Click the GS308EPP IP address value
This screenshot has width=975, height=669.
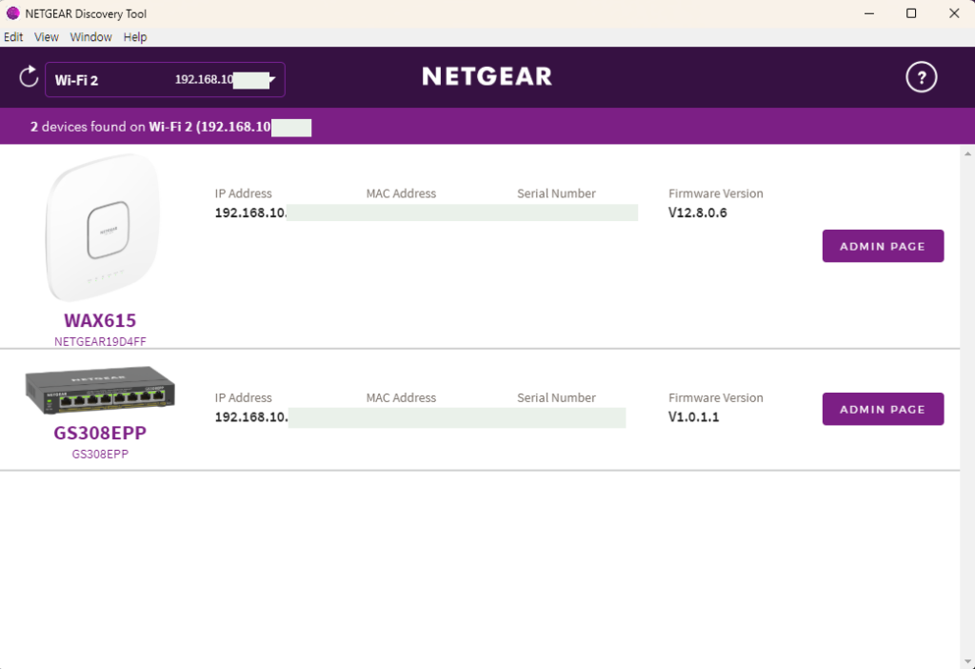pos(251,417)
